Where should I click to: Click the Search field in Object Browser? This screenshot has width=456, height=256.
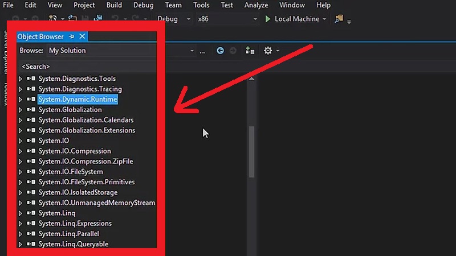pos(87,67)
